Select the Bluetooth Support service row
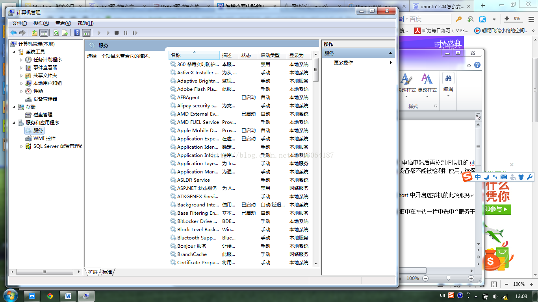 (x=240, y=238)
